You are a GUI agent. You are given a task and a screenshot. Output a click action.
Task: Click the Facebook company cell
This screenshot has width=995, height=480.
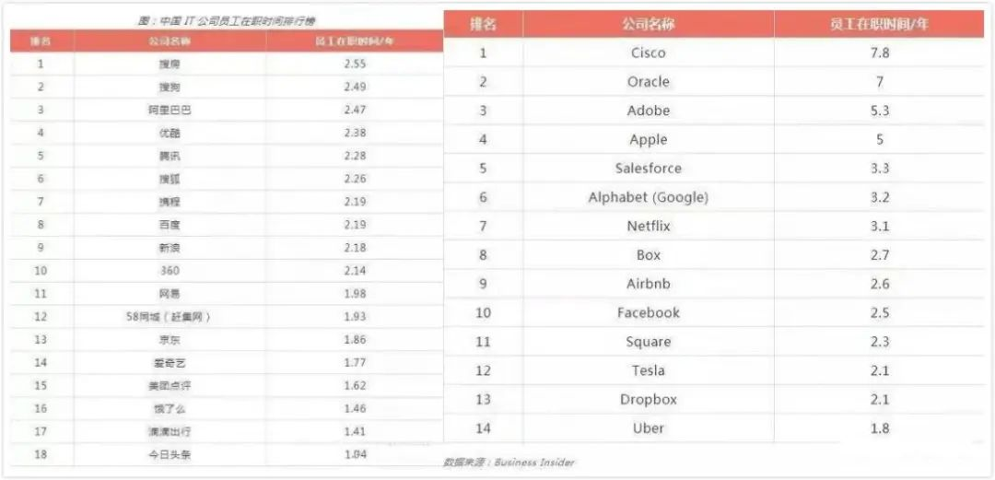click(648, 312)
